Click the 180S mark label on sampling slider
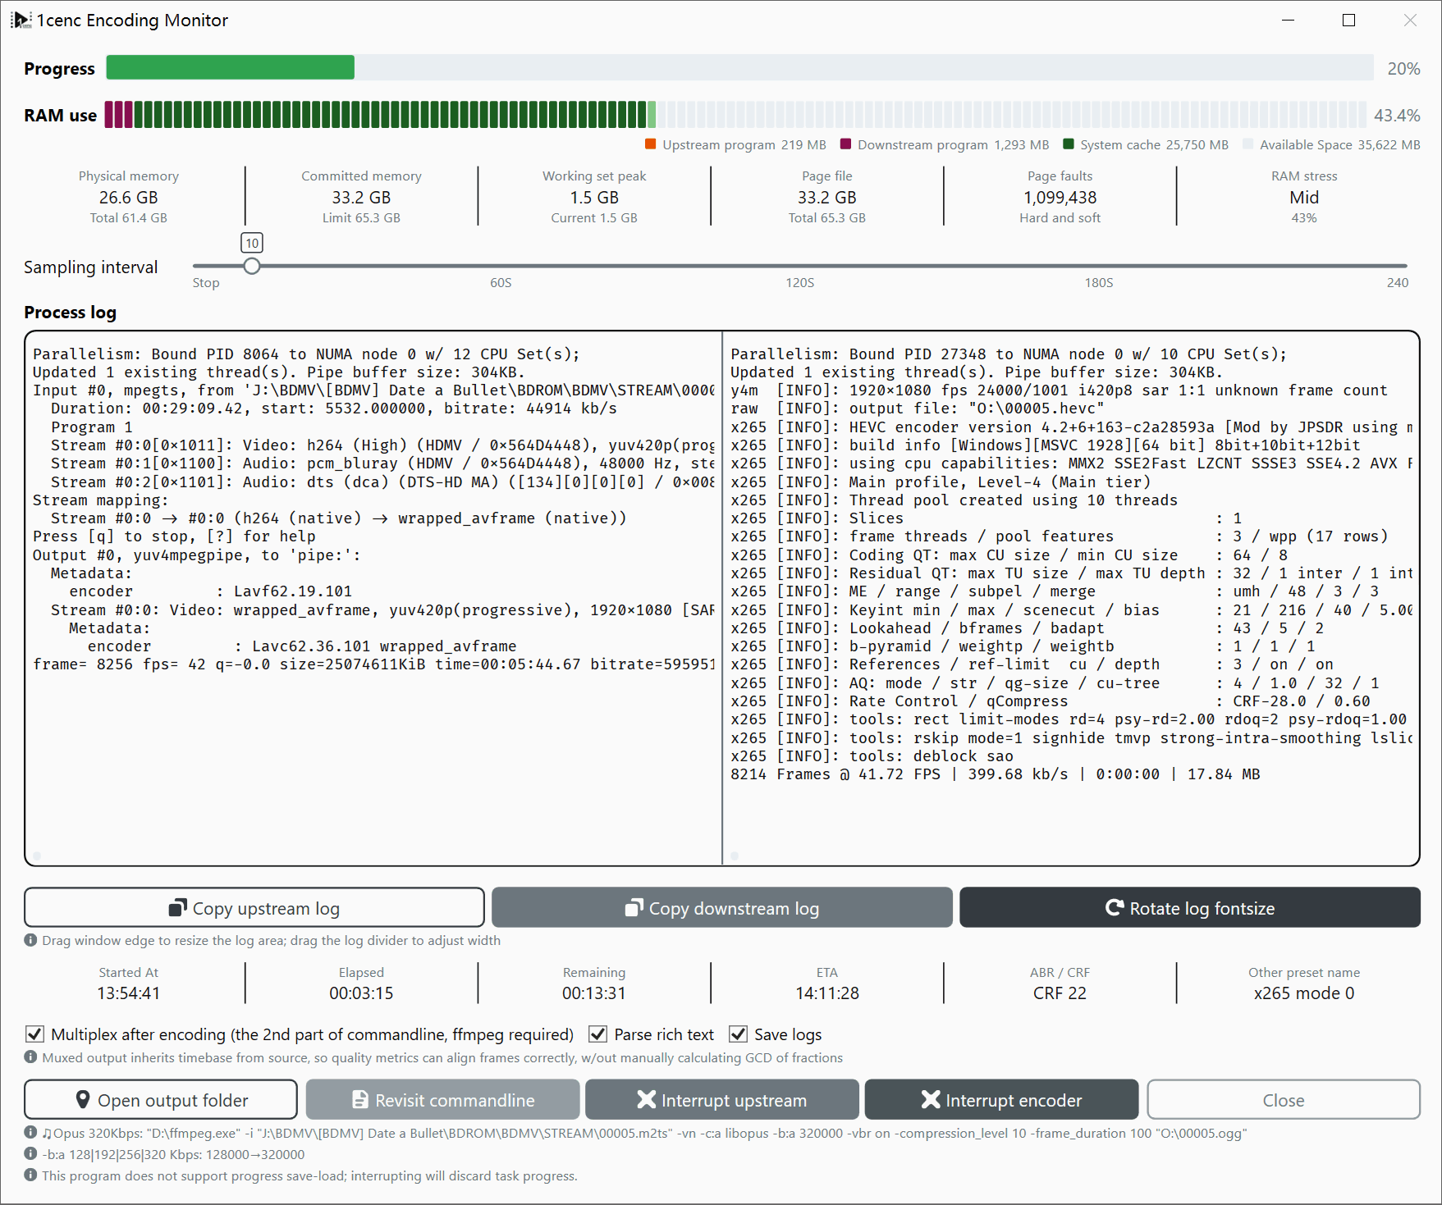Viewport: 1442px width, 1205px height. pyautogui.click(x=1099, y=283)
